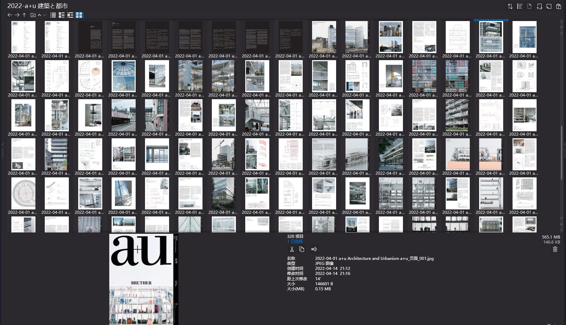Click the folder title 2022-a+u 建築と都市
This screenshot has width=566, height=325.
[x=38, y=6]
